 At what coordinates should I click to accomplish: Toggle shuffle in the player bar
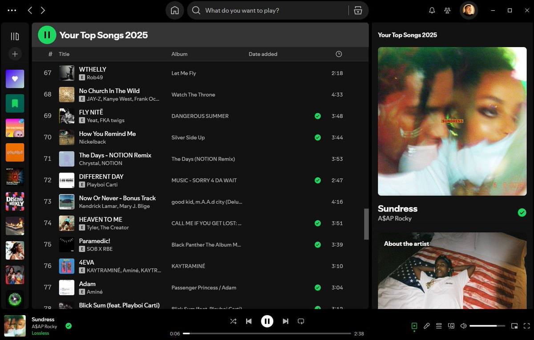[233, 321]
